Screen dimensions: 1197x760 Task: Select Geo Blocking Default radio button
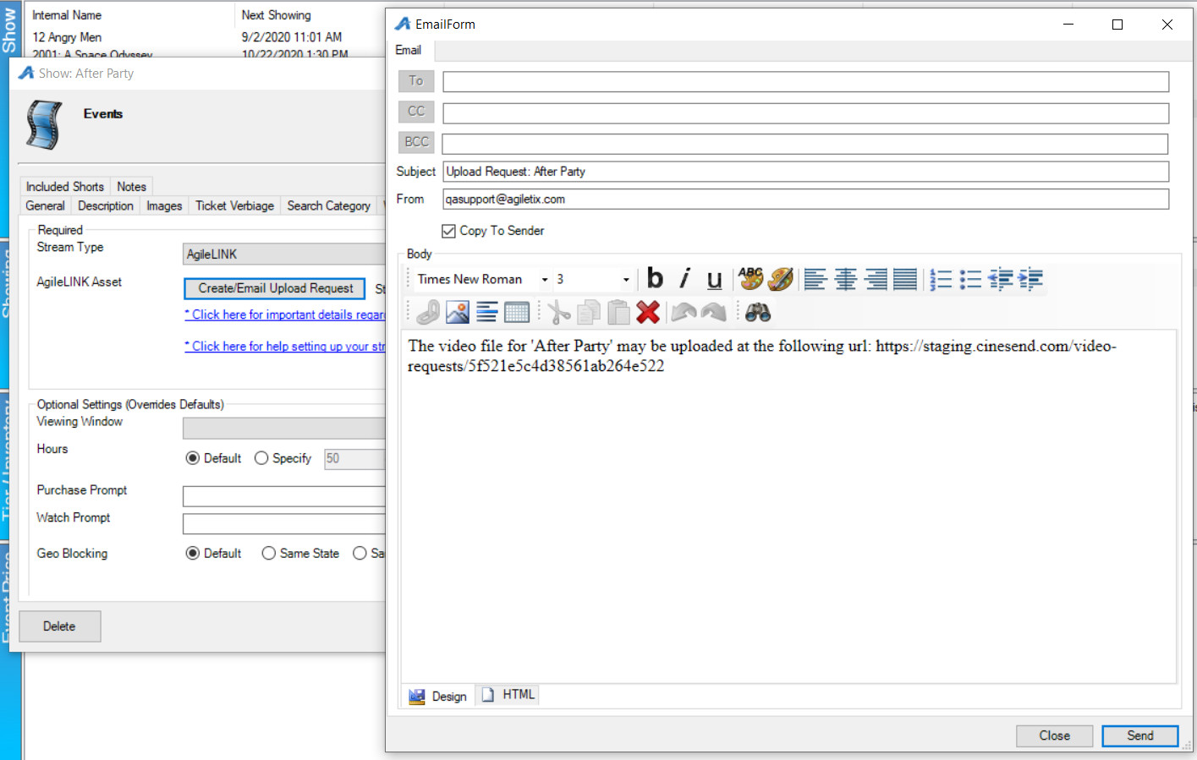coord(193,553)
